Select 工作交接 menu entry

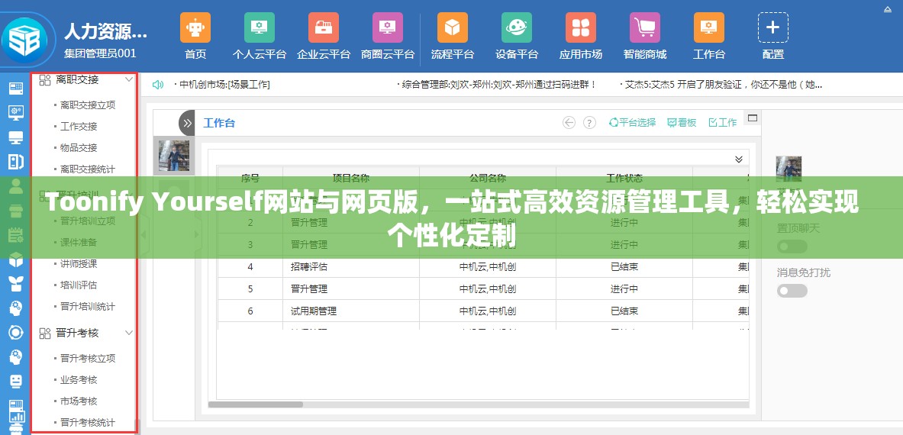click(79, 127)
